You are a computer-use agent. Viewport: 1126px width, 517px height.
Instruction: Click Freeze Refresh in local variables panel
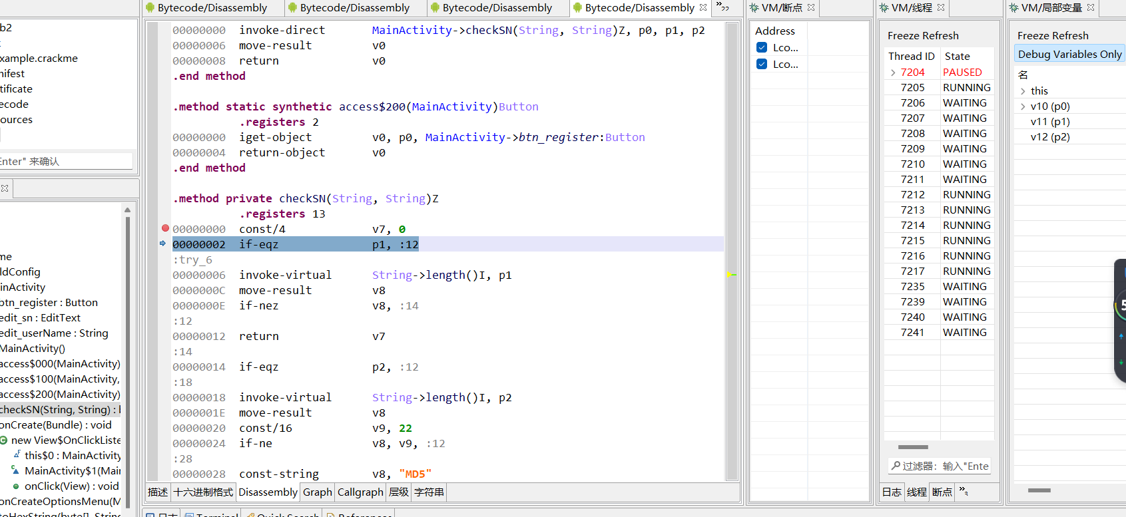click(1053, 36)
